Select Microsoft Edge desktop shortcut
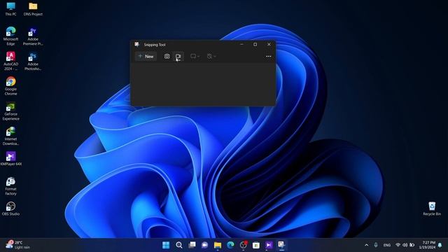The width and height of the screenshot is (448, 252). coord(11,36)
